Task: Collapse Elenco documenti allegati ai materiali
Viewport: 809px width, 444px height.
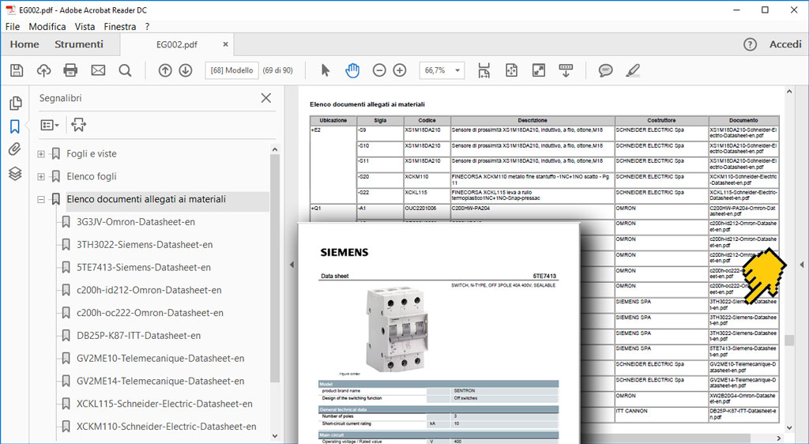Action: point(41,199)
